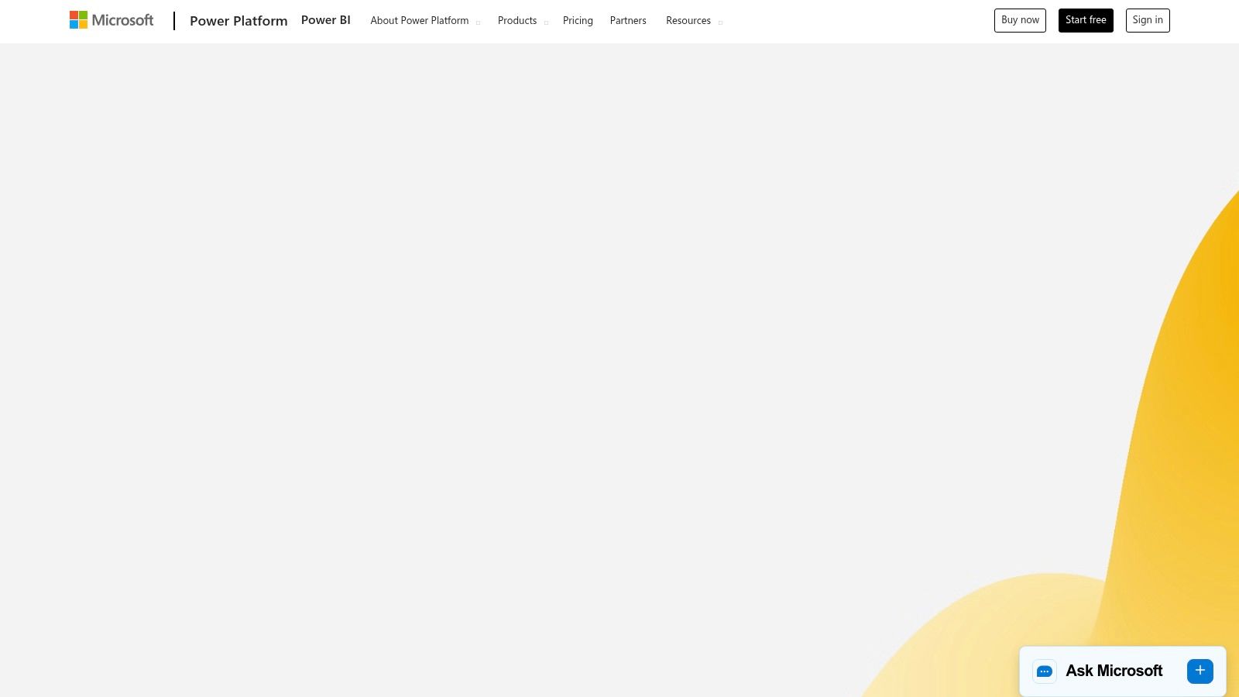Expand the chevron beside Resources
This screenshot has width=1239, height=697.
[x=720, y=22]
